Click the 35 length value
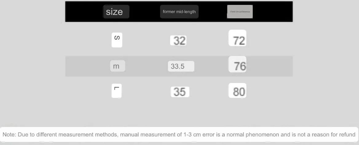Image resolution: width=359 pixels, height=145 pixels. tap(180, 92)
